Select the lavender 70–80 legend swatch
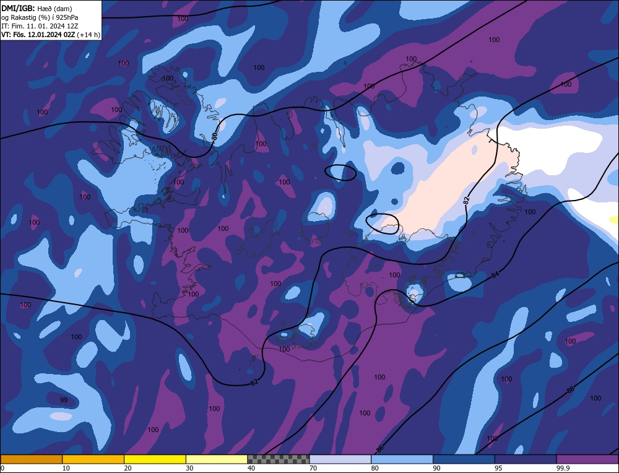 (340, 459)
